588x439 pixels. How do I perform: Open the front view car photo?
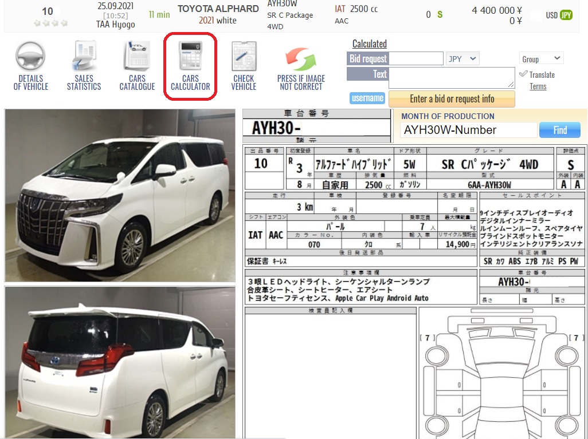pyautogui.click(x=120, y=195)
